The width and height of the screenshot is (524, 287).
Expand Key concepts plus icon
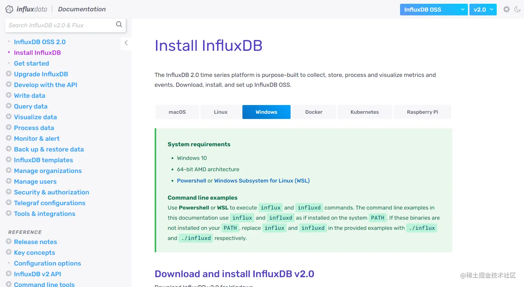click(9, 252)
